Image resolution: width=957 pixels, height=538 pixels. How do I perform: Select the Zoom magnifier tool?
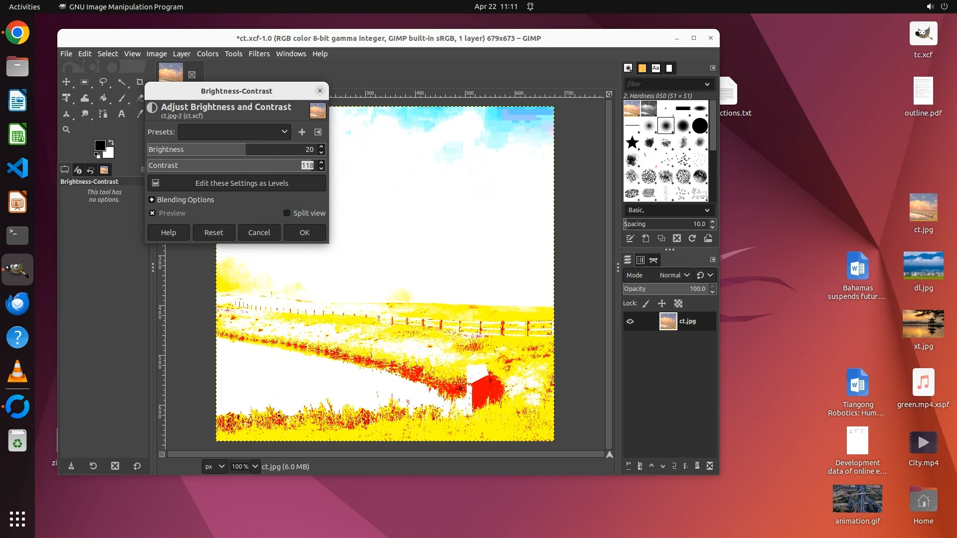click(x=66, y=130)
